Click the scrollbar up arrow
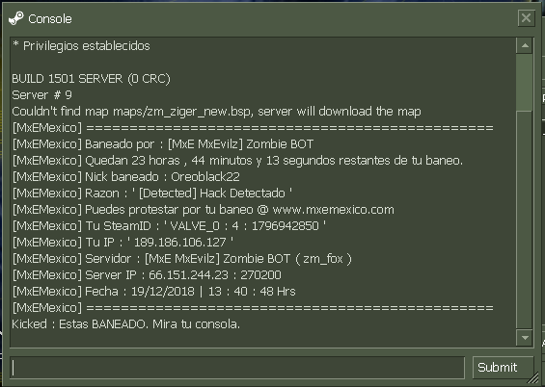545x387 pixels. tap(525, 46)
